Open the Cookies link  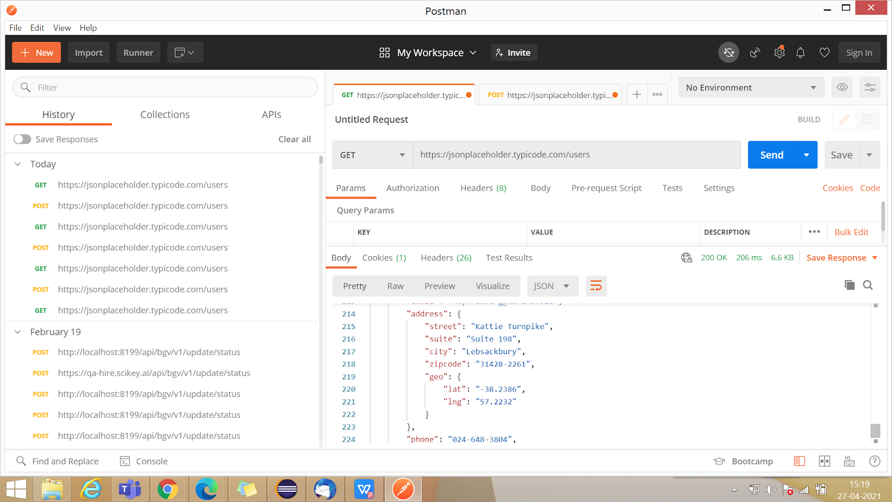837,188
